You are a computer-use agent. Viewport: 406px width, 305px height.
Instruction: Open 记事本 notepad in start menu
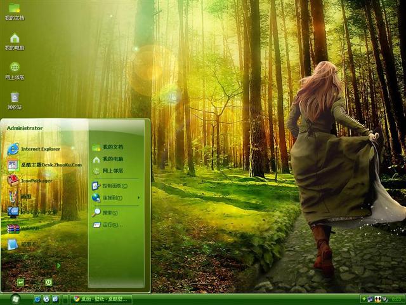pyautogui.click(x=22, y=244)
